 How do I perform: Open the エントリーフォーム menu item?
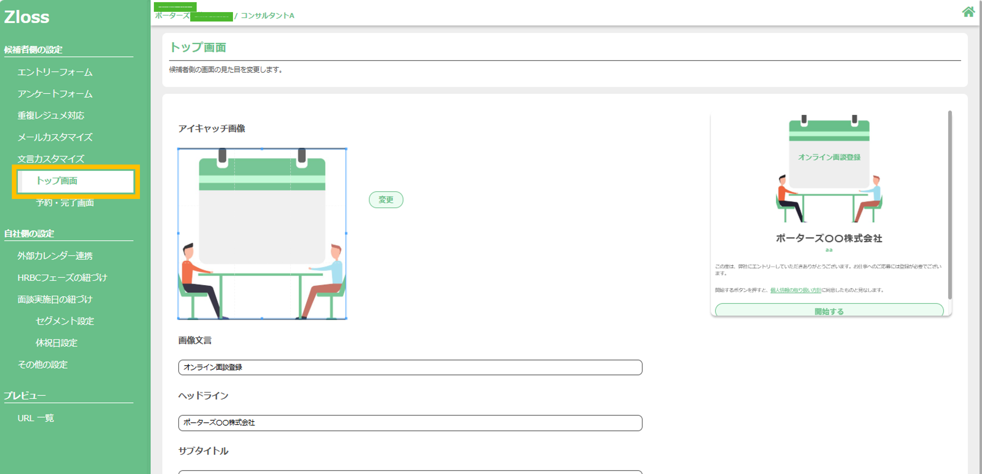(x=55, y=72)
